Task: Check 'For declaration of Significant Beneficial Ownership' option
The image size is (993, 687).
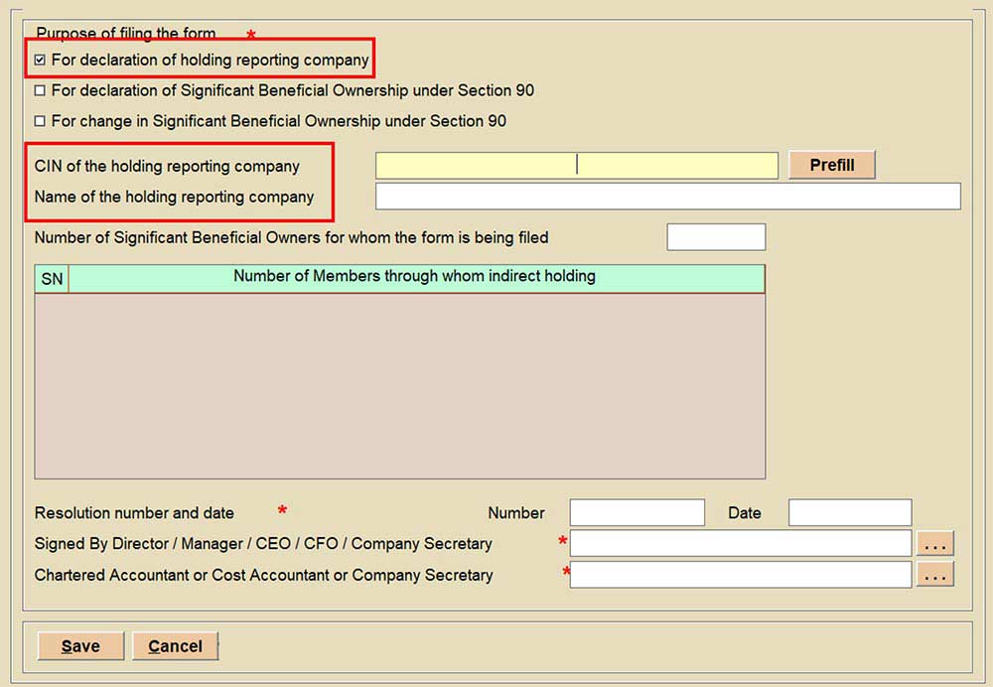Action: click(x=40, y=91)
